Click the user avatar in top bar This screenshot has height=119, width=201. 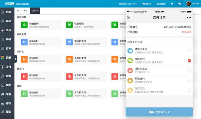tap(188, 4)
